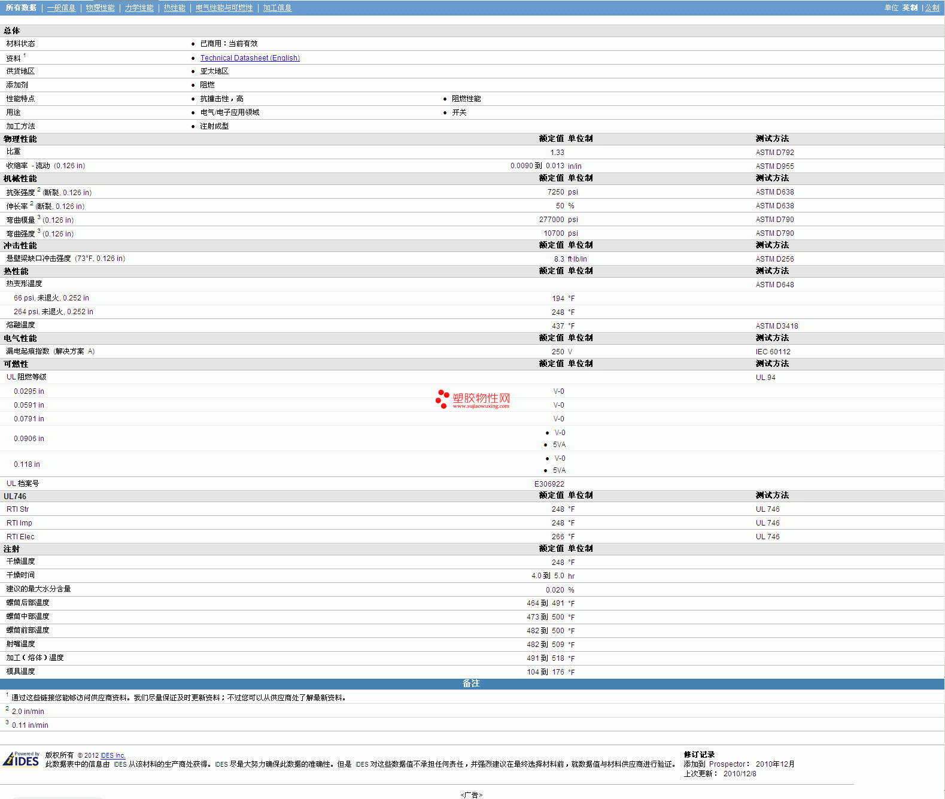This screenshot has width=945, height=799.
Task: Click the red 塑胶物性网 watermark logo
Action: [x=473, y=399]
